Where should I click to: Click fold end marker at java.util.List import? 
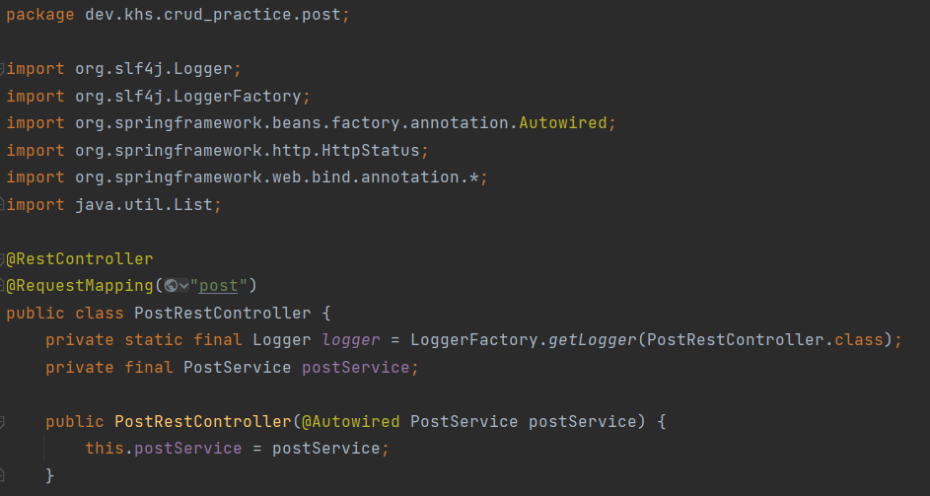[x=2, y=205]
